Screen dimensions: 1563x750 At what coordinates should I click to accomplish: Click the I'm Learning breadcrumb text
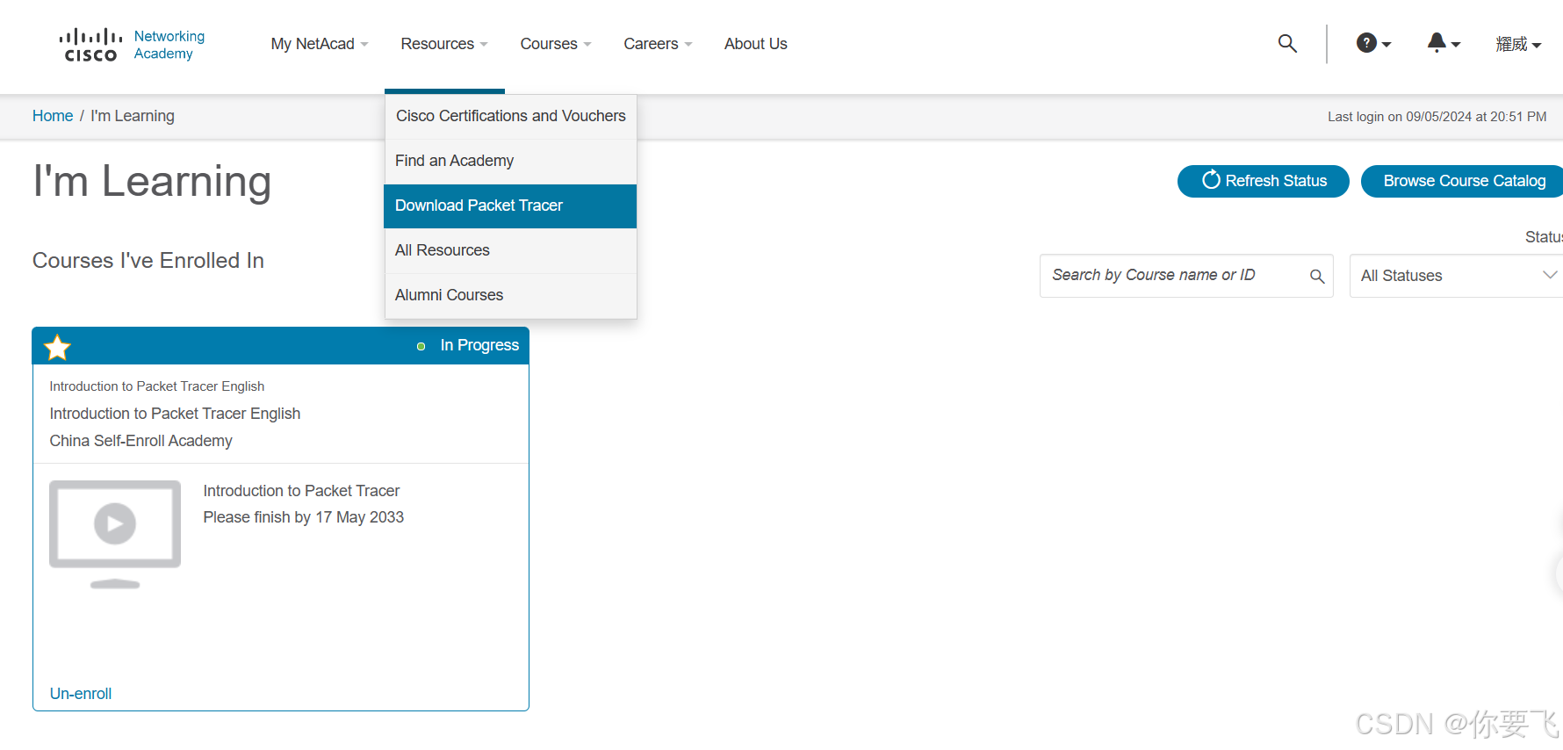tap(133, 116)
